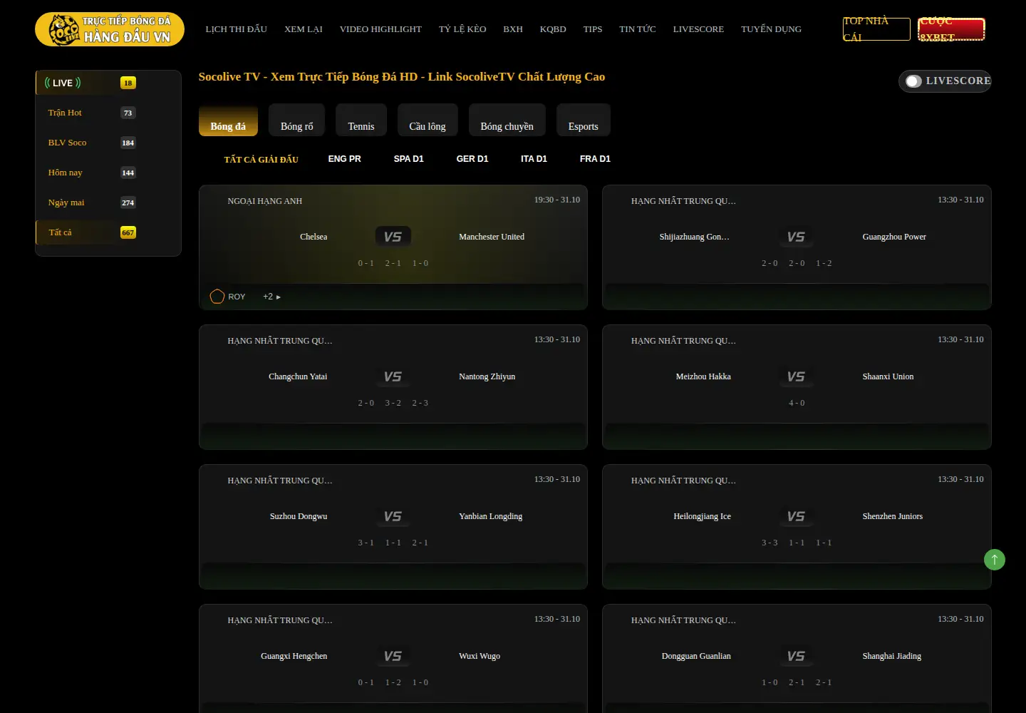Click the Socolive Hàng Đầu VN logo

(x=110, y=29)
